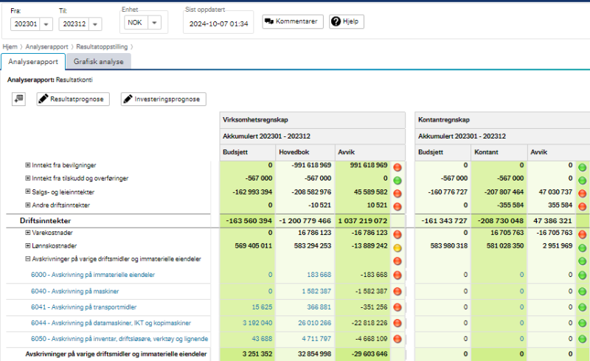The image size is (590, 361).
Task: Click Avskrivninger total Hovedbok 32 854 998
Action: tap(315, 354)
